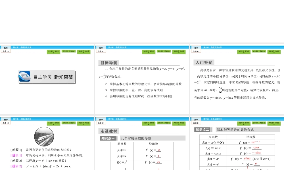Click the globe icon beside 自主学习 新知突破 title

point(24,77)
